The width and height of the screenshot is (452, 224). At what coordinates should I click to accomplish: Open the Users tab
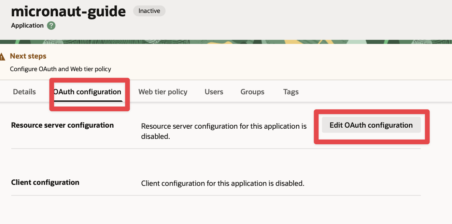coord(214,92)
